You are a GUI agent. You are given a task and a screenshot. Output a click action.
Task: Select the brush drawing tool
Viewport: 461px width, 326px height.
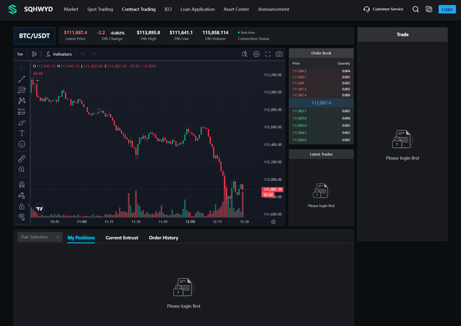pos(22,122)
